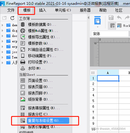Expand the Tem folder tree node
The height and width of the screenshot is (133, 130).
(2, 57)
